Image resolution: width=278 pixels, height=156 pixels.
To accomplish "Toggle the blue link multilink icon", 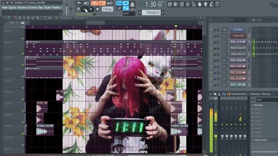I will 126,8.
